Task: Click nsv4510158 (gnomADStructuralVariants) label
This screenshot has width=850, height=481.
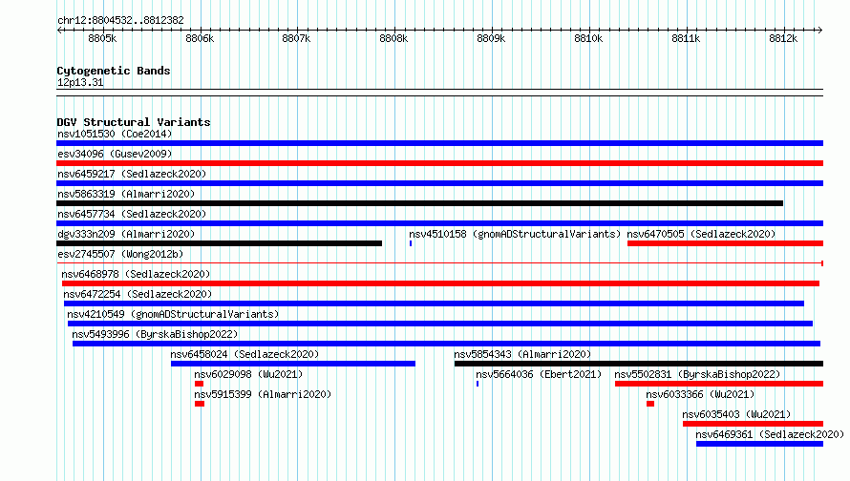Action: [515, 234]
